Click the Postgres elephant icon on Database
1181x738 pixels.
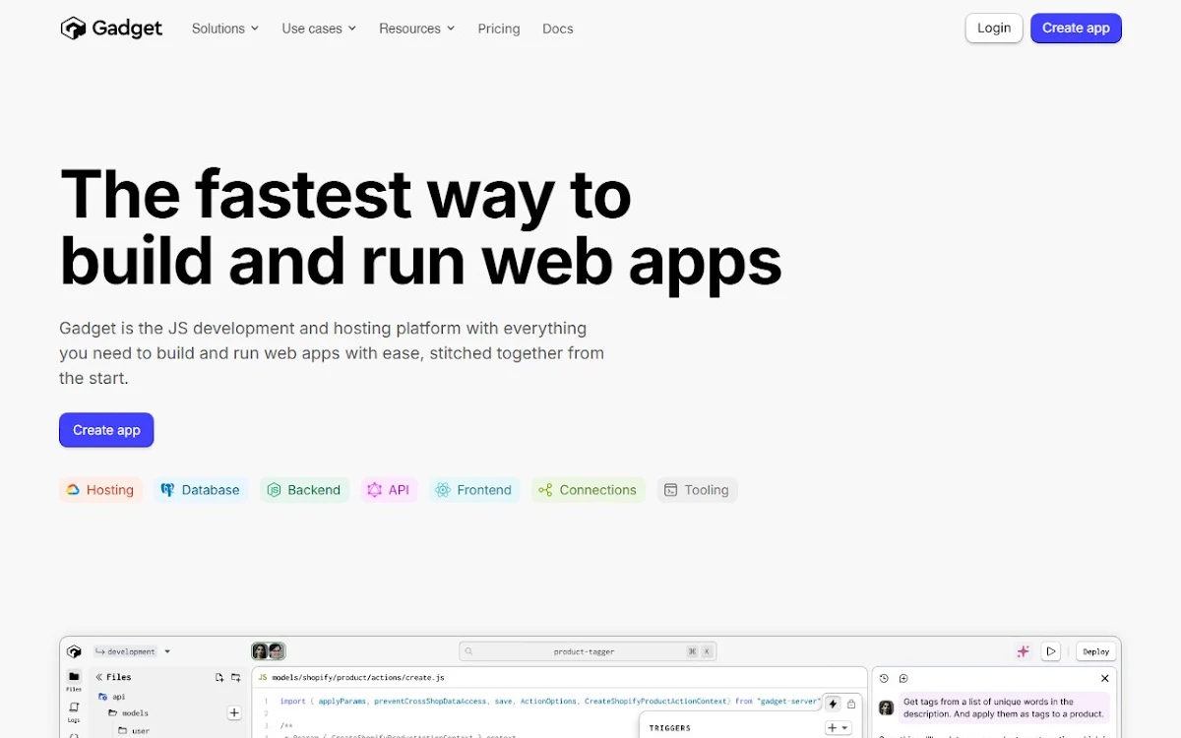point(167,490)
